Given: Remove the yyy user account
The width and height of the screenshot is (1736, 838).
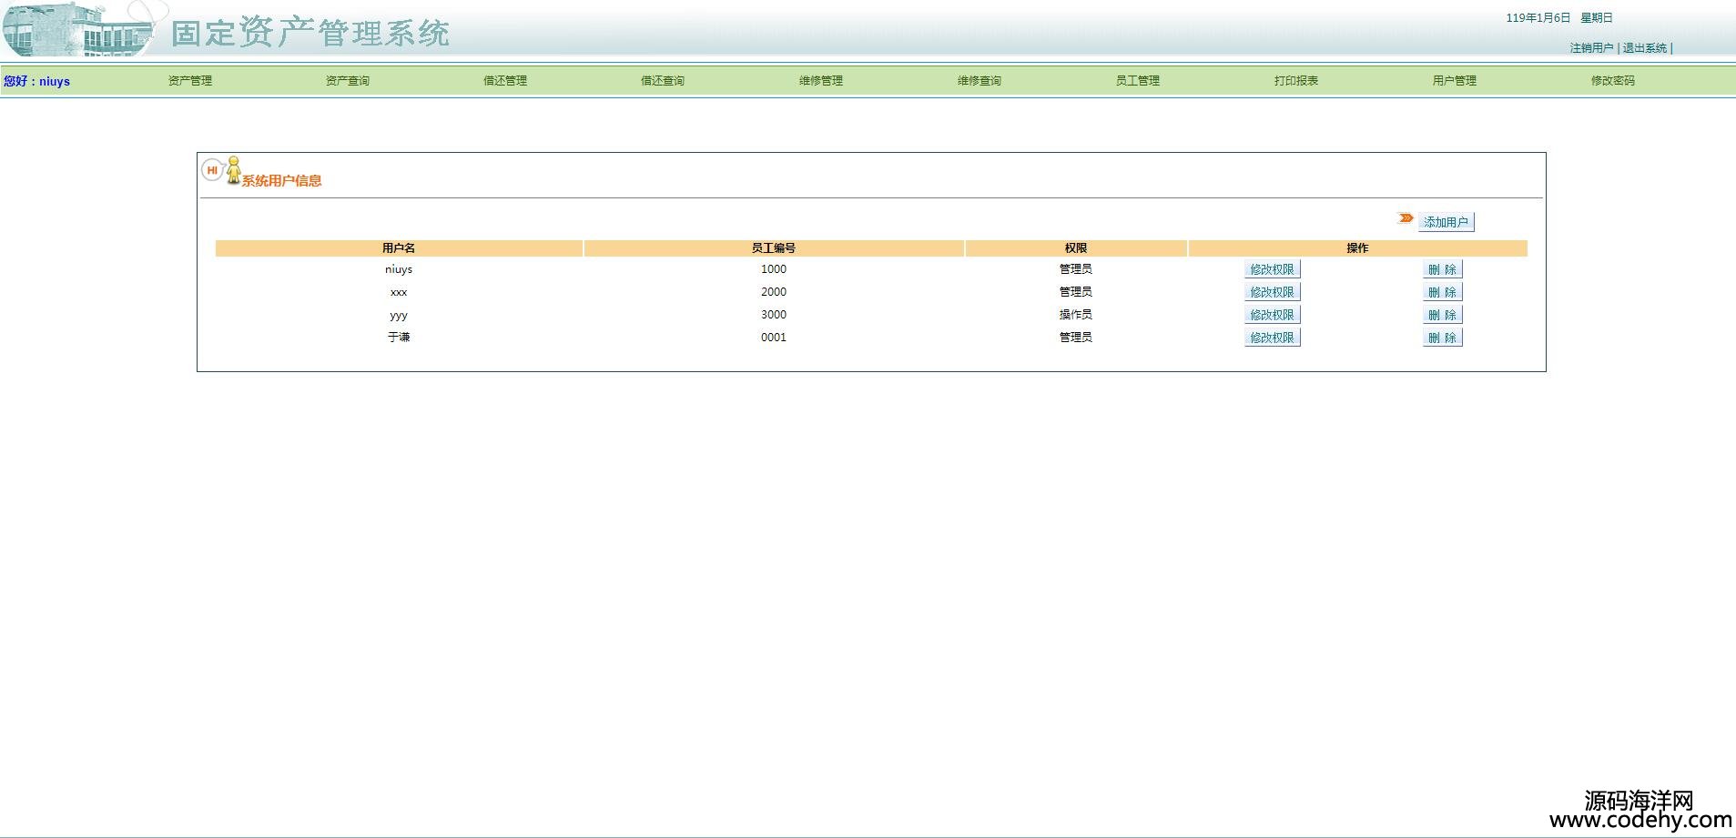Looking at the screenshot, I should (x=1442, y=315).
